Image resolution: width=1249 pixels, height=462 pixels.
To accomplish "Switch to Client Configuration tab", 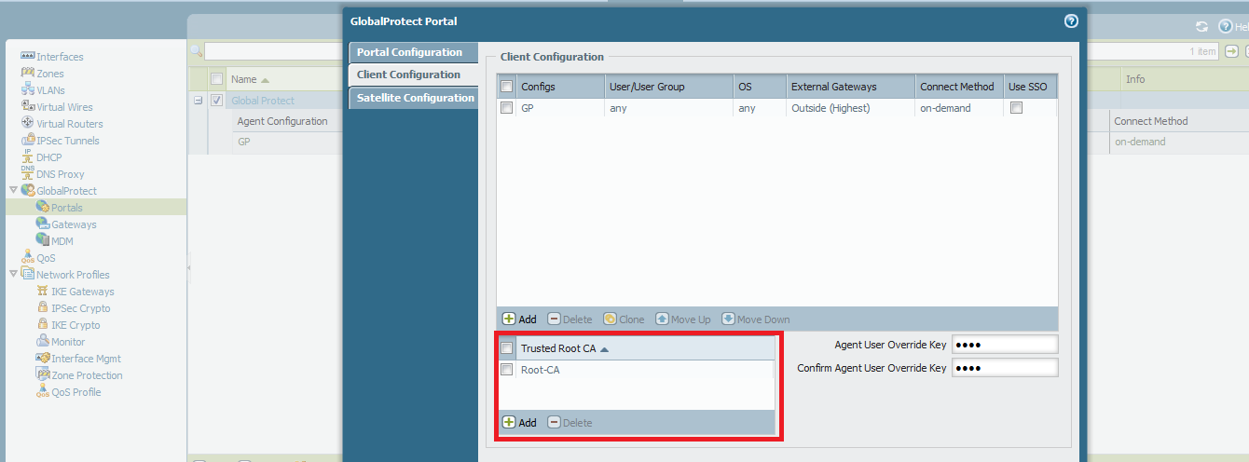I will coord(413,75).
